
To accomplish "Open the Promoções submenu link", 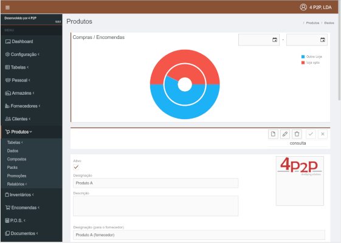I will (16, 176).
